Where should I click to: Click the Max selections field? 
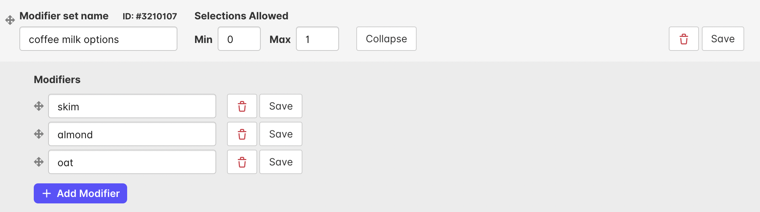pyautogui.click(x=318, y=39)
